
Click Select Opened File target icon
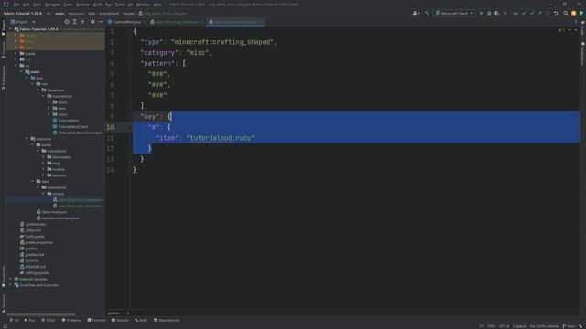[67, 22]
